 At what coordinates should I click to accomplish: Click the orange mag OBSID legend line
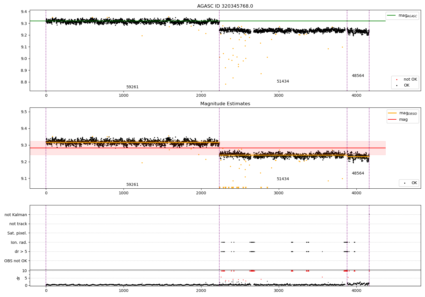click(392, 113)
